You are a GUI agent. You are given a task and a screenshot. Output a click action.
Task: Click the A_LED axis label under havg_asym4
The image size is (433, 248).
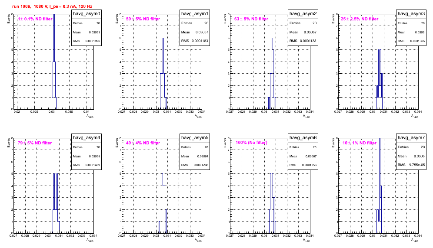coord(90,240)
